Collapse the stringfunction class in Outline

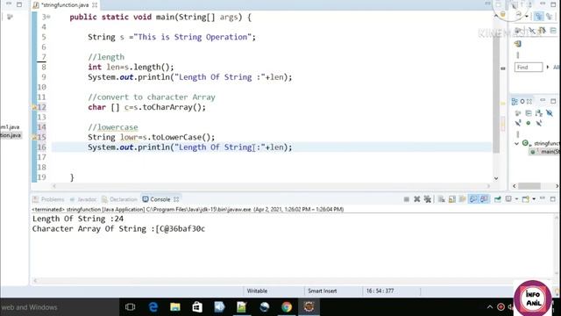coord(516,143)
